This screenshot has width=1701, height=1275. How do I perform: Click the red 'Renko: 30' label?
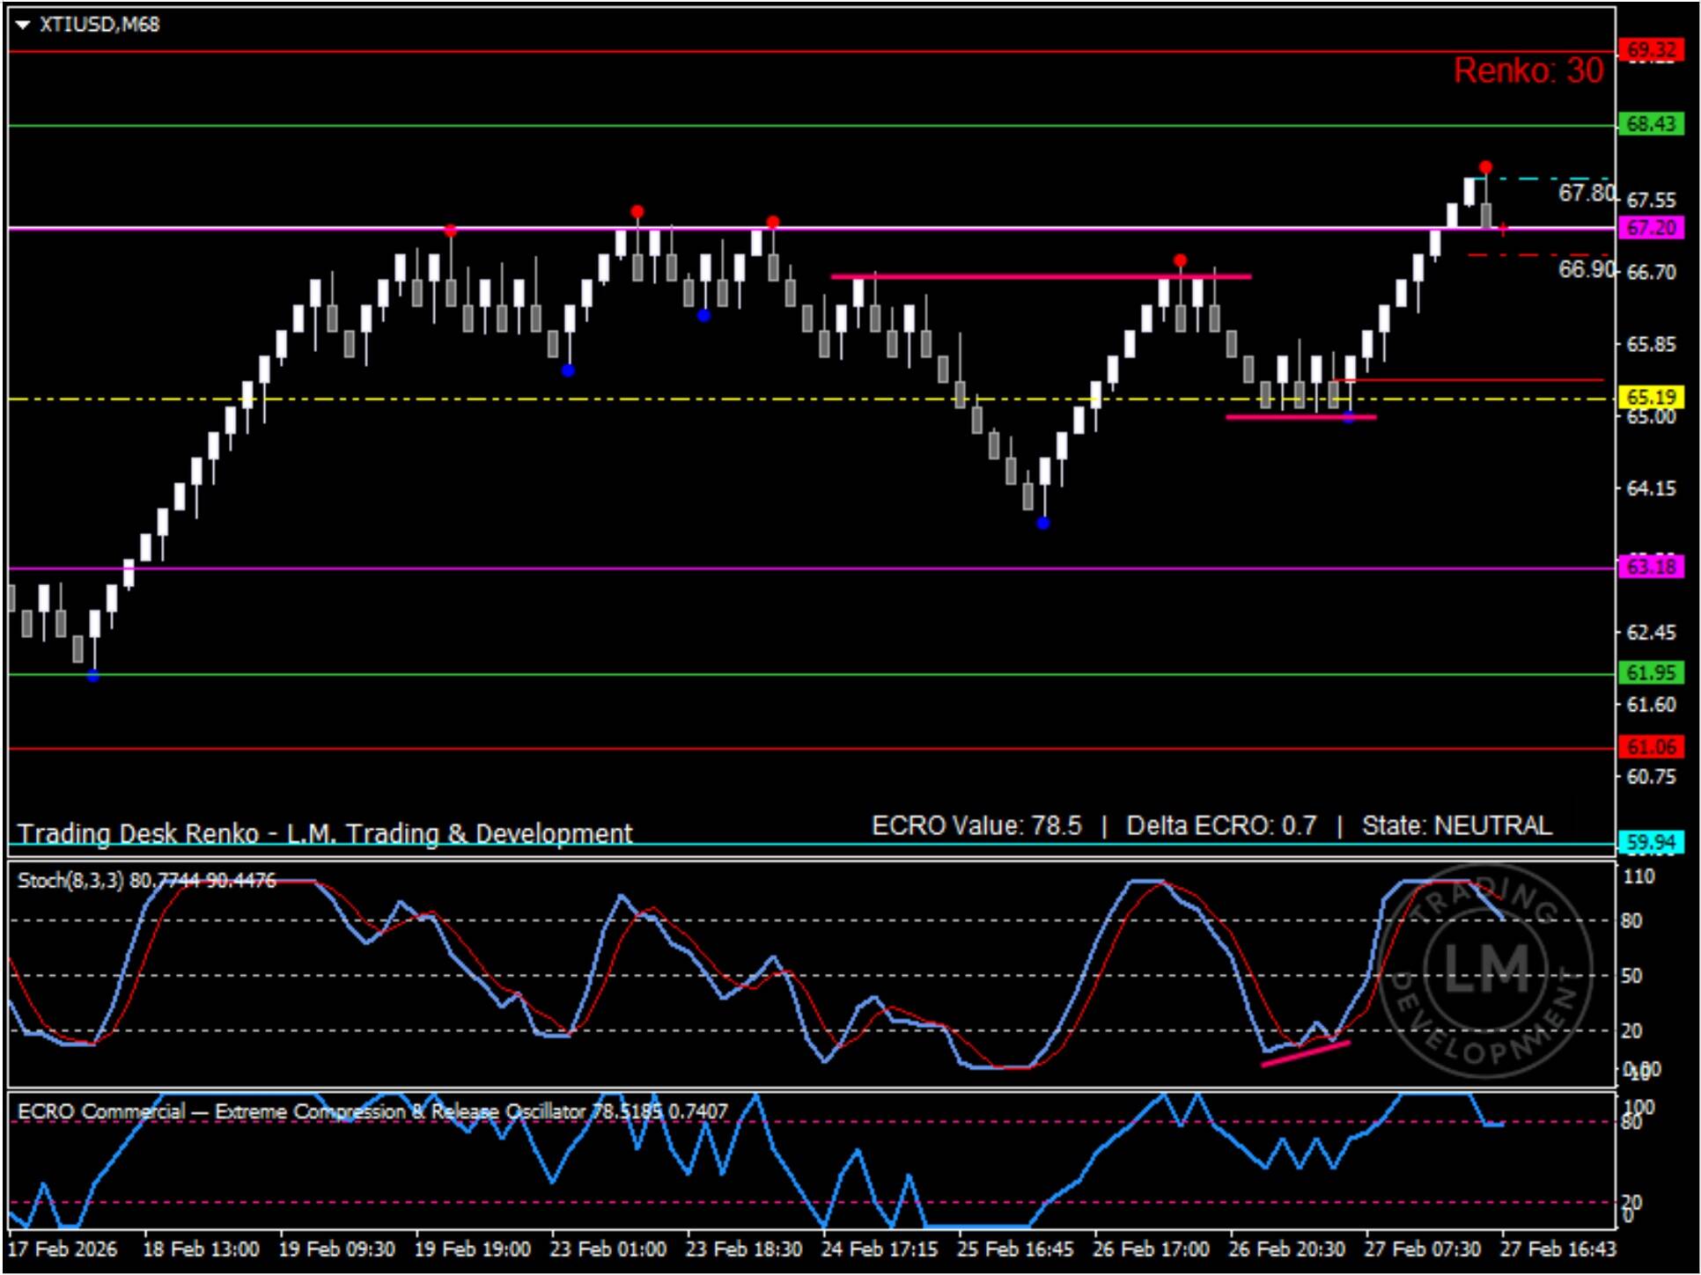click(x=1528, y=71)
